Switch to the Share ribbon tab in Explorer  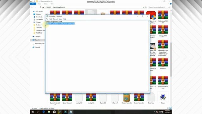(x=46, y=4)
